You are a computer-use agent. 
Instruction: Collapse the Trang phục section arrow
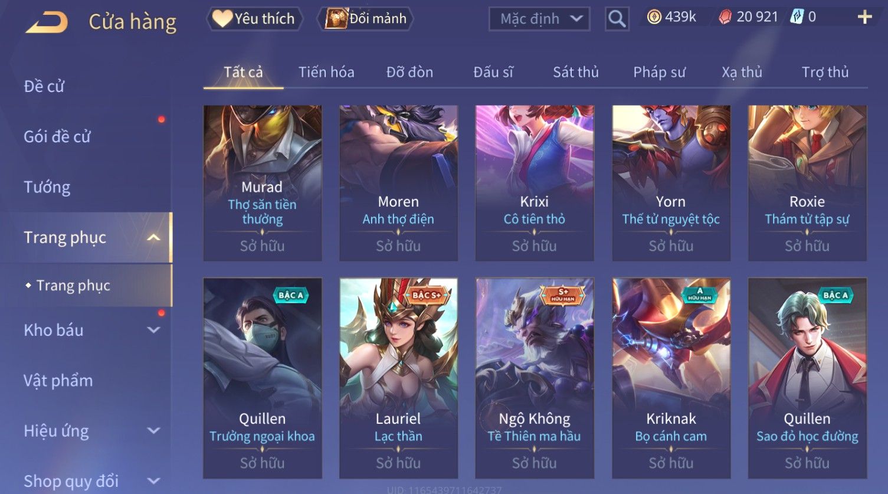tap(153, 238)
